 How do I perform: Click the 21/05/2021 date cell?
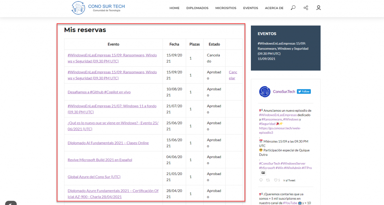point(174,177)
